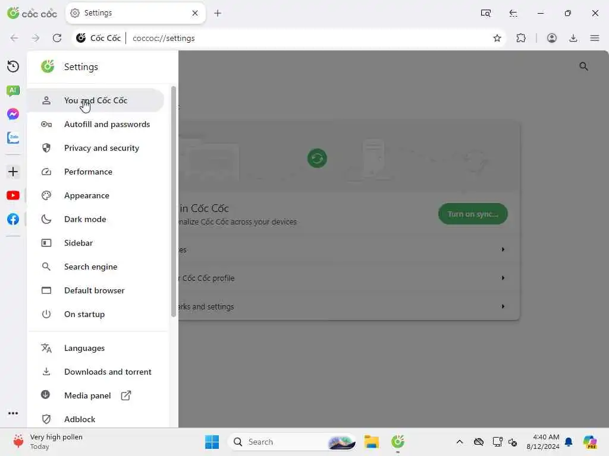Open Privacy and security settings
This screenshot has width=609, height=456.
(96, 148)
